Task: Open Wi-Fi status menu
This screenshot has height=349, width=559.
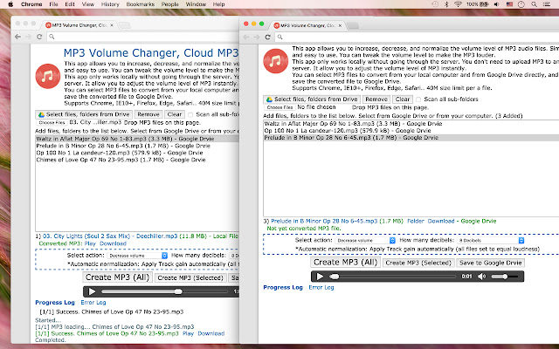Action: (458, 4)
